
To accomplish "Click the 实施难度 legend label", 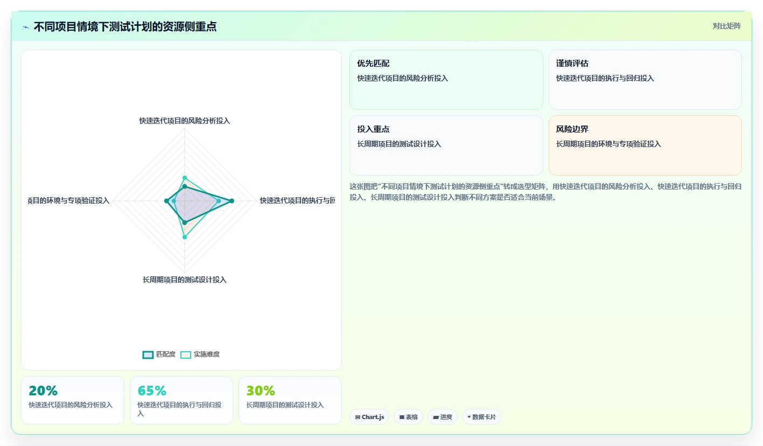I will coord(207,354).
